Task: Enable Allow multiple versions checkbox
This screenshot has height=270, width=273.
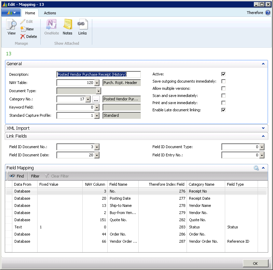Action: (x=223, y=88)
